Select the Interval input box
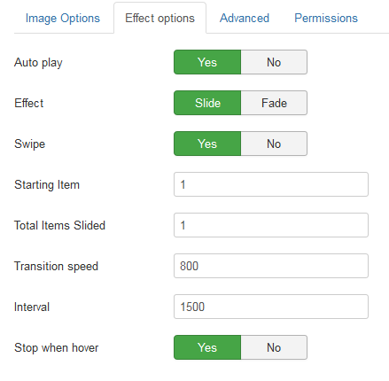This screenshot has width=389, height=381. pos(271,307)
